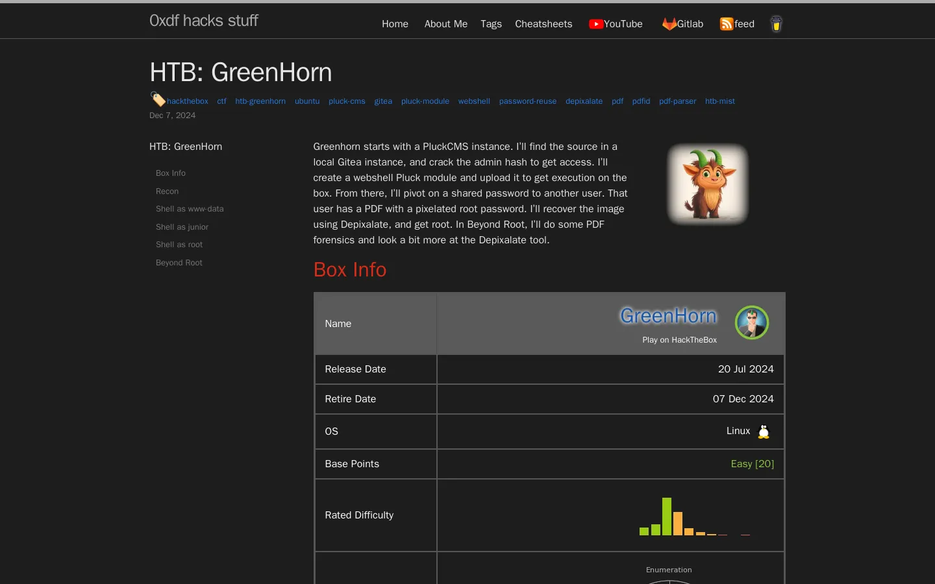This screenshot has height=584, width=935.
Task: Navigate to Cheatsheets
Action: coord(543,24)
